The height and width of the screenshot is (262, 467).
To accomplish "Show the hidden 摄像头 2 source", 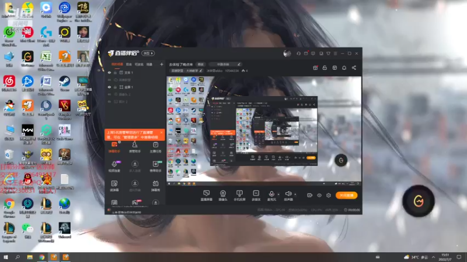I will click(x=109, y=94).
